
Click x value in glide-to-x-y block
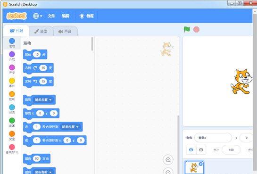pyautogui.click(x=67, y=140)
